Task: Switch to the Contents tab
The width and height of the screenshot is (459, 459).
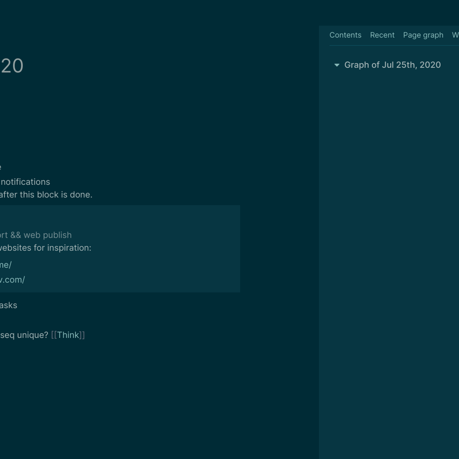Action: point(345,35)
